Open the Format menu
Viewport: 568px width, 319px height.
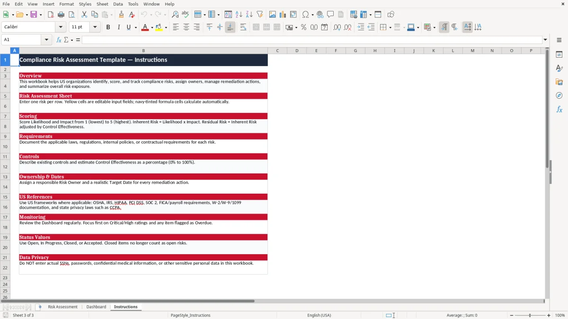[66, 4]
